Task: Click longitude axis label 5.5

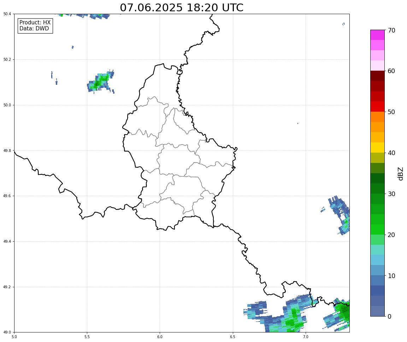Action: click(87, 337)
